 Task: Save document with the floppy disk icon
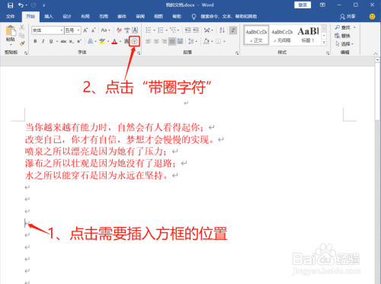10,5
